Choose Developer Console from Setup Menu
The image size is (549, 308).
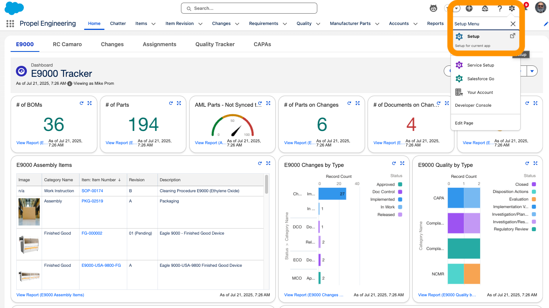pyautogui.click(x=473, y=105)
